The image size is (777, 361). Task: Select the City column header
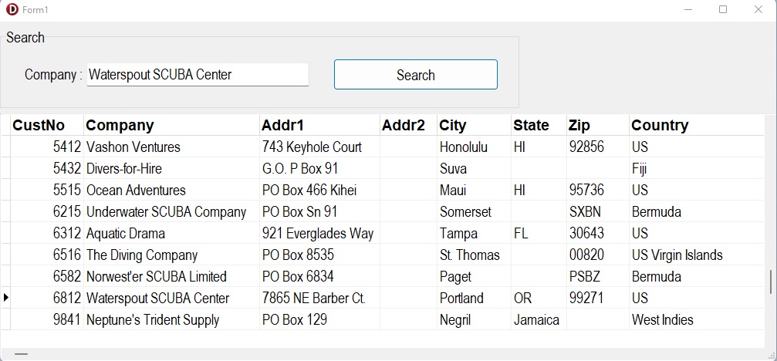pyautogui.click(x=474, y=125)
